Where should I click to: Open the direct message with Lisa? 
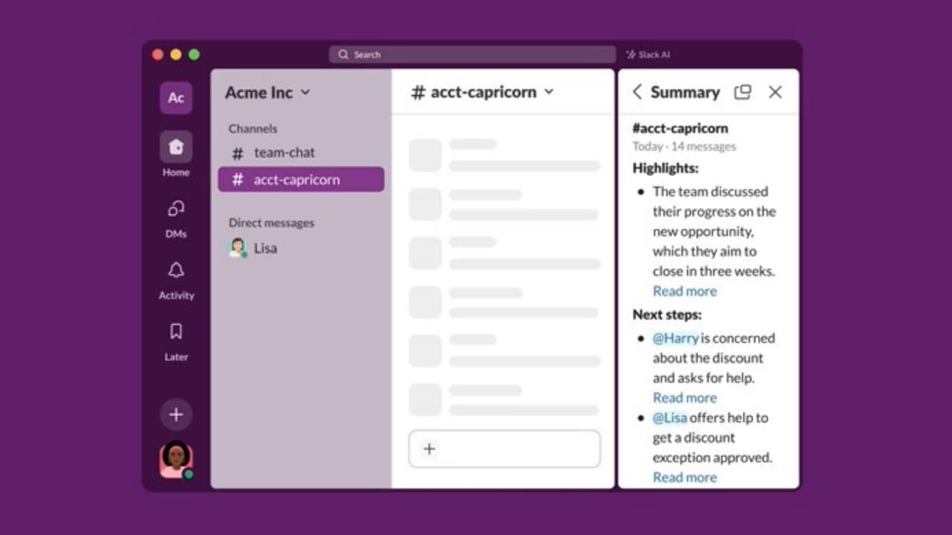point(264,248)
